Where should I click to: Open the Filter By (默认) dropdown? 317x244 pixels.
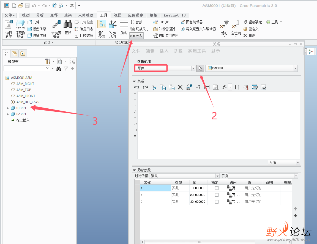tap(217, 176)
